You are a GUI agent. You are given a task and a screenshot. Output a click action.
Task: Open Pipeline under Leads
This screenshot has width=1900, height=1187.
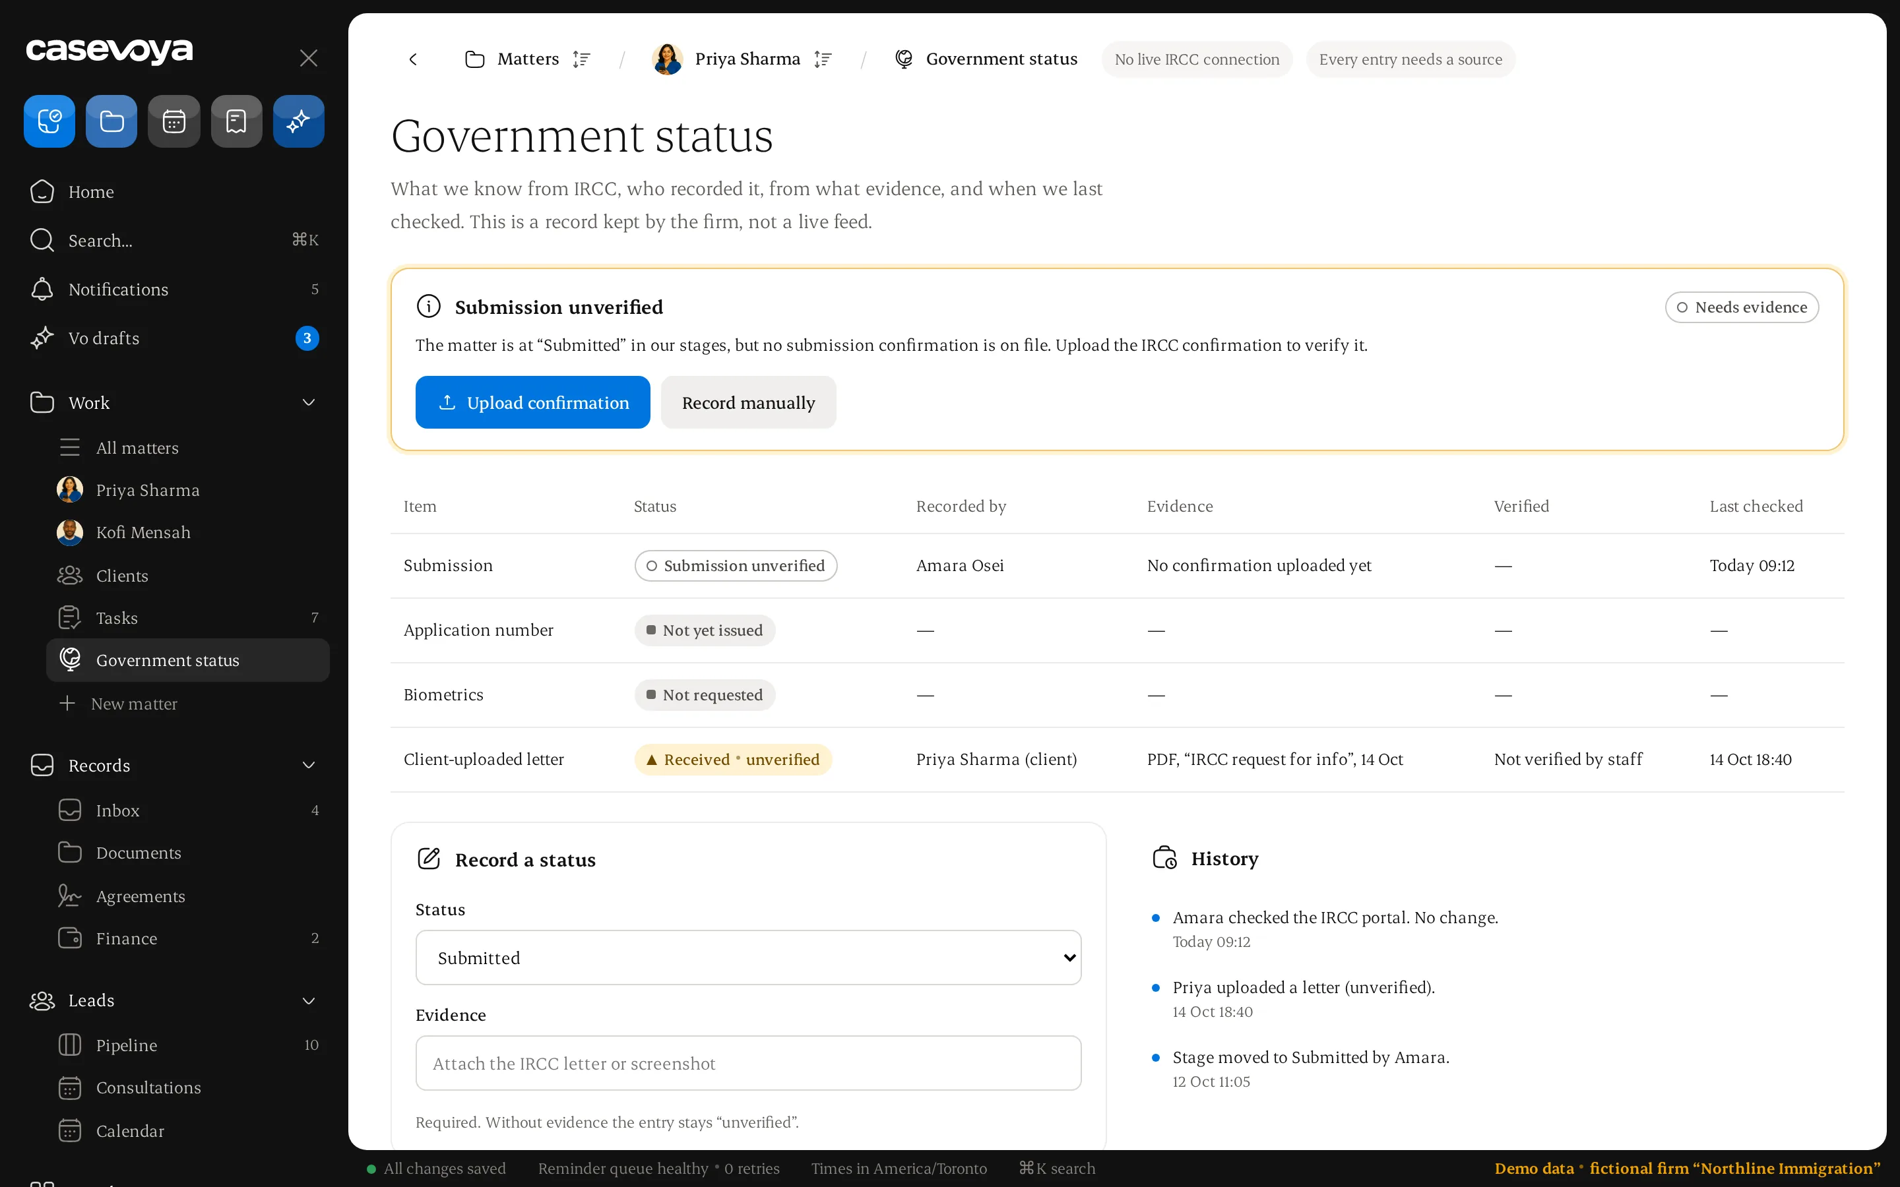187,1045
